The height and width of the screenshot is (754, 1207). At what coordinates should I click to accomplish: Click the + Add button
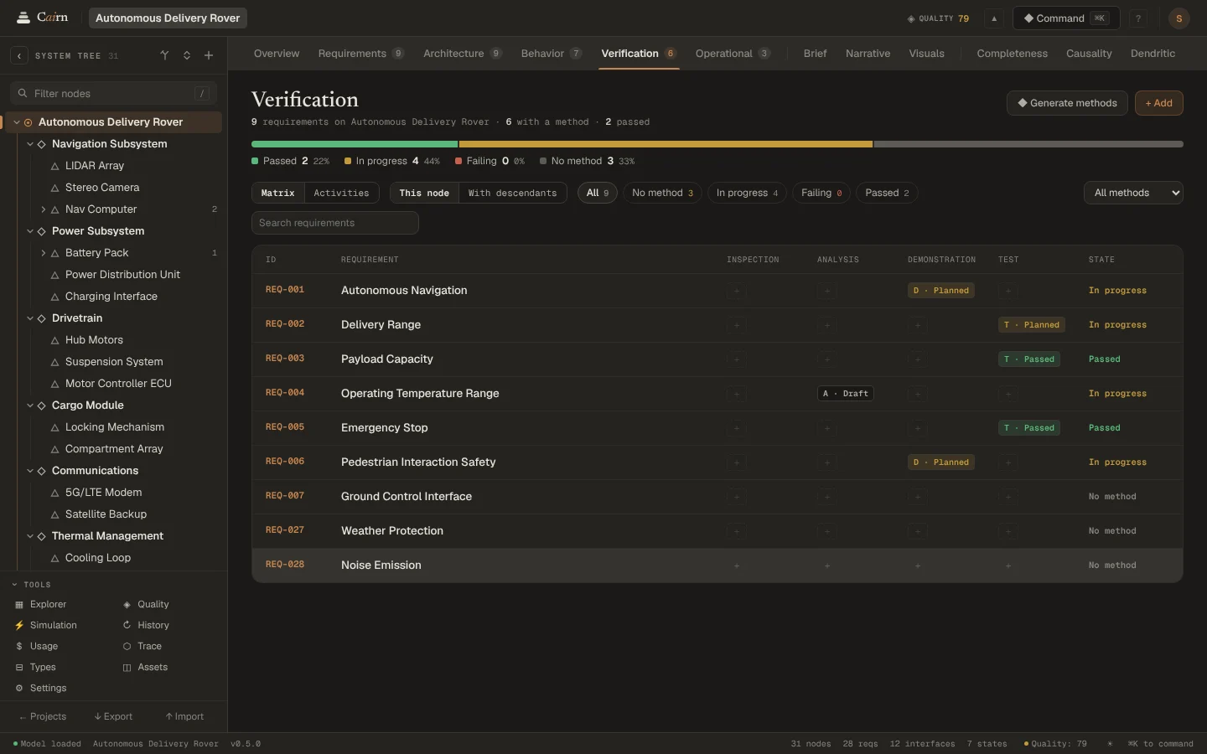(x=1159, y=103)
